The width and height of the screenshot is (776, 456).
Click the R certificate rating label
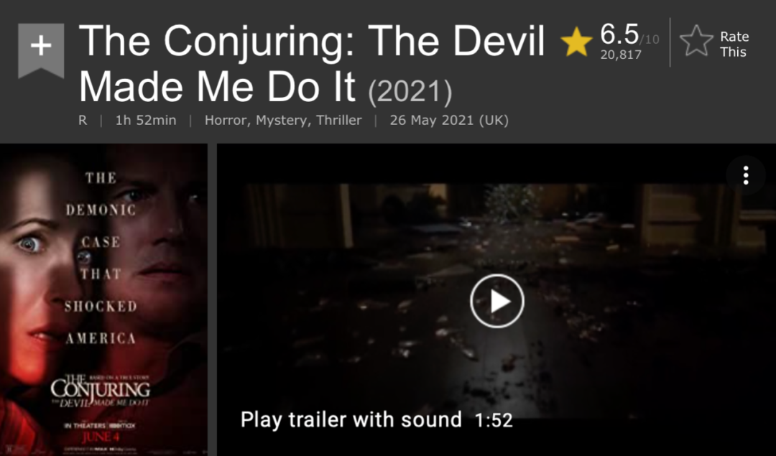point(83,120)
